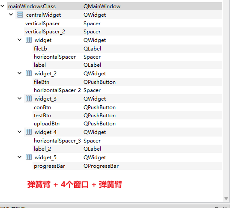Select the verticalSpacer_2 item
Image resolution: width=230 pixels, height=208 pixels.
45,32
